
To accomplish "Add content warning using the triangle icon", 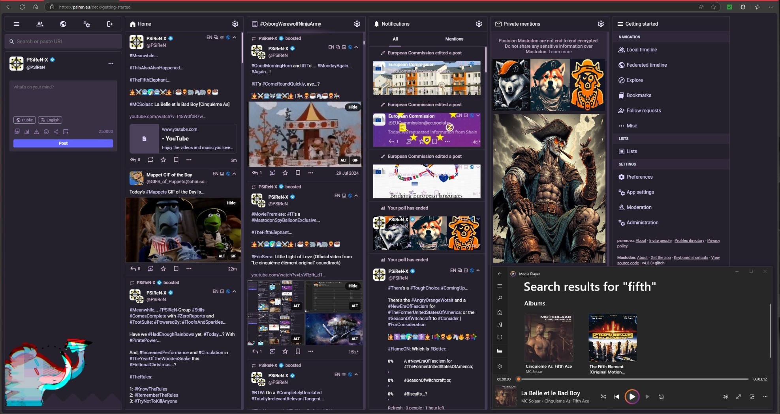I will [36, 132].
